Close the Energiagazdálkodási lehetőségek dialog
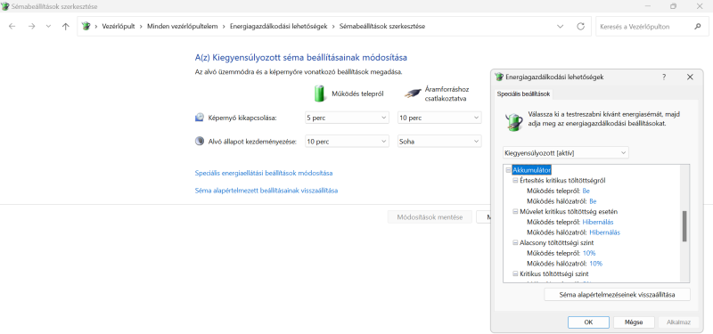 pyautogui.click(x=690, y=77)
